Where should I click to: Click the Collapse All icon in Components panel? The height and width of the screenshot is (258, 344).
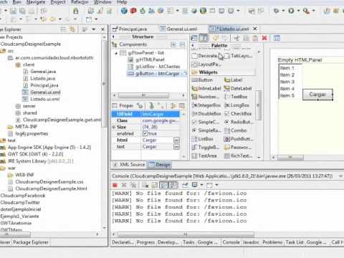[182, 44]
